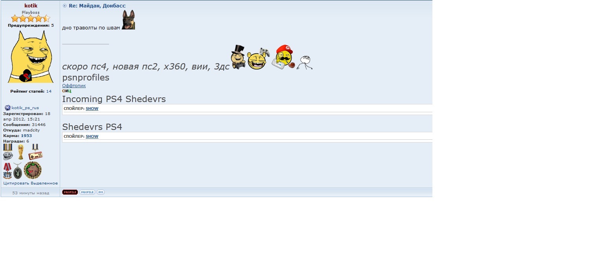Open the PM private message button
This screenshot has height=263, width=613.
pyautogui.click(x=101, y=192)
